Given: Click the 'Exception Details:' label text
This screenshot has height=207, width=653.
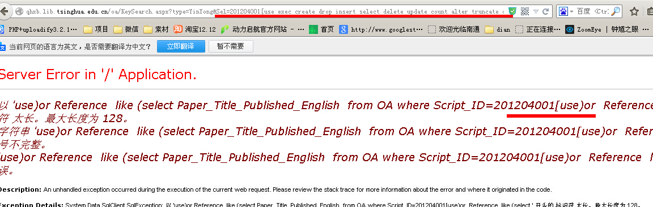Looking at the screenshot, I should point(32,205).
